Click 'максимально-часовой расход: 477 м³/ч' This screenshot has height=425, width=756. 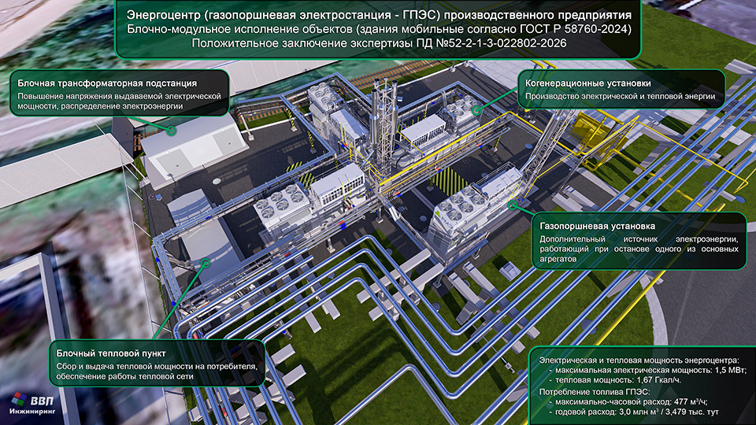(x=632, y=402)
